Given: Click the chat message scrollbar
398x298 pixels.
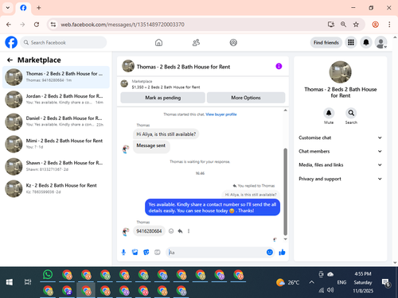Looking at the screenshot, I should click(286, 192).
